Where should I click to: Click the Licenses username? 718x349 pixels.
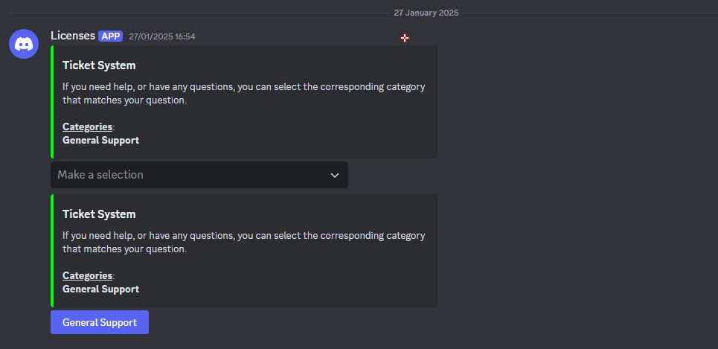(x=73, y=36)
